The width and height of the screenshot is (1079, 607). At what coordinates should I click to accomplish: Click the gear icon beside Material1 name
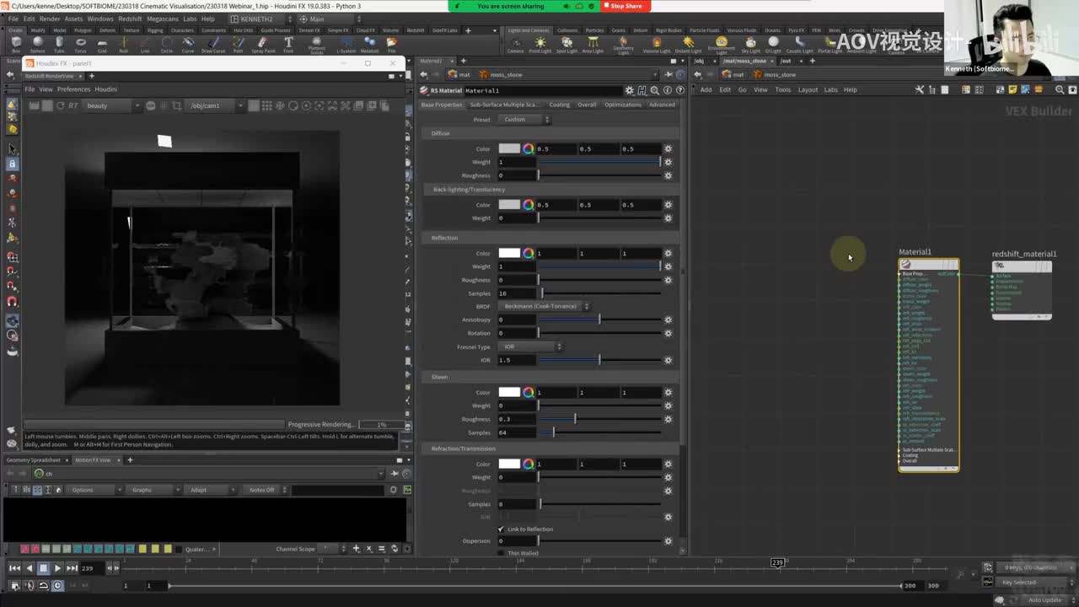tap(629, 90)
